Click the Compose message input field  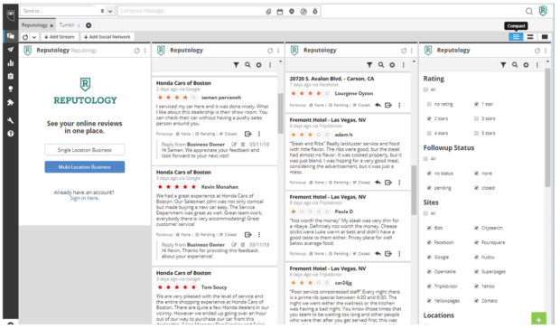pyautogui.click(x=191, y=11)
